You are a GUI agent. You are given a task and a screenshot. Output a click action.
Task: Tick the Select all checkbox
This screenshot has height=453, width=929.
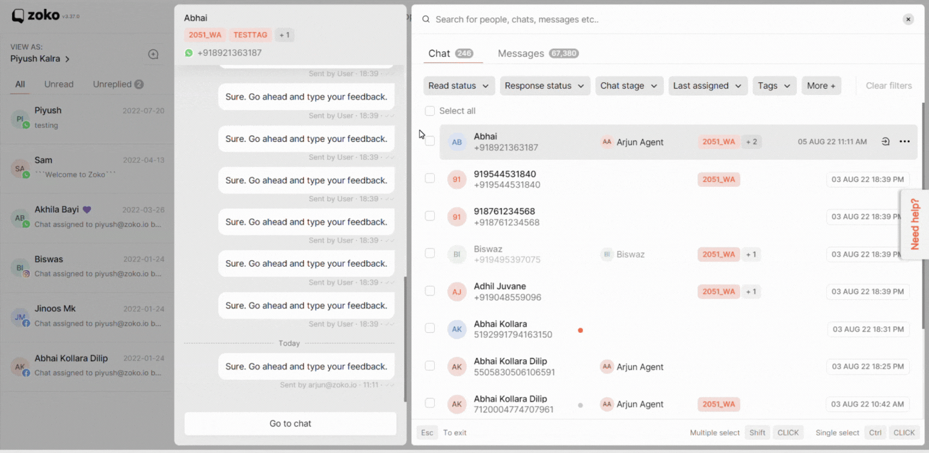(429, 111)
